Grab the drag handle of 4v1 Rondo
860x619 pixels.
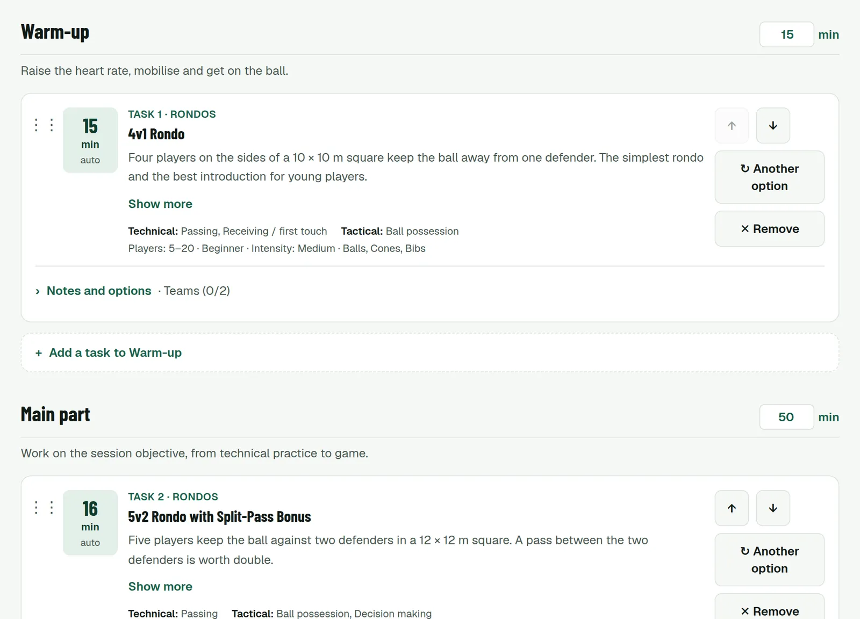pyautogui.click(x=44, y=125)
